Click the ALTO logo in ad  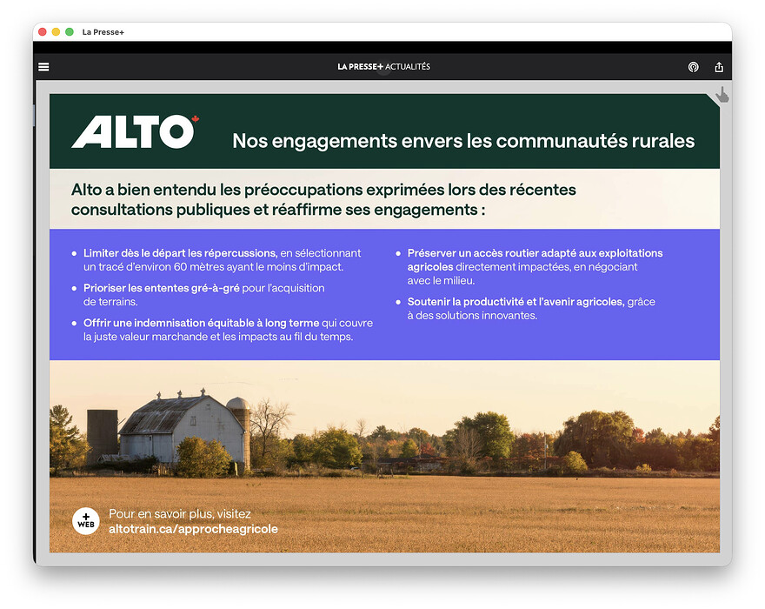135,131
